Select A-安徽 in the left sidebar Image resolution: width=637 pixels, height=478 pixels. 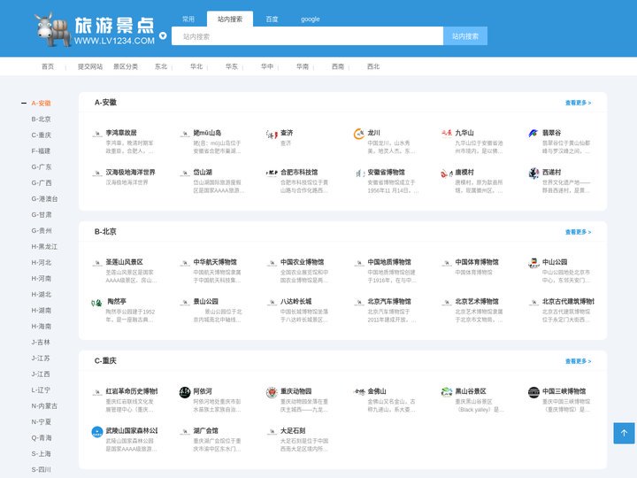tap(41, 104)
